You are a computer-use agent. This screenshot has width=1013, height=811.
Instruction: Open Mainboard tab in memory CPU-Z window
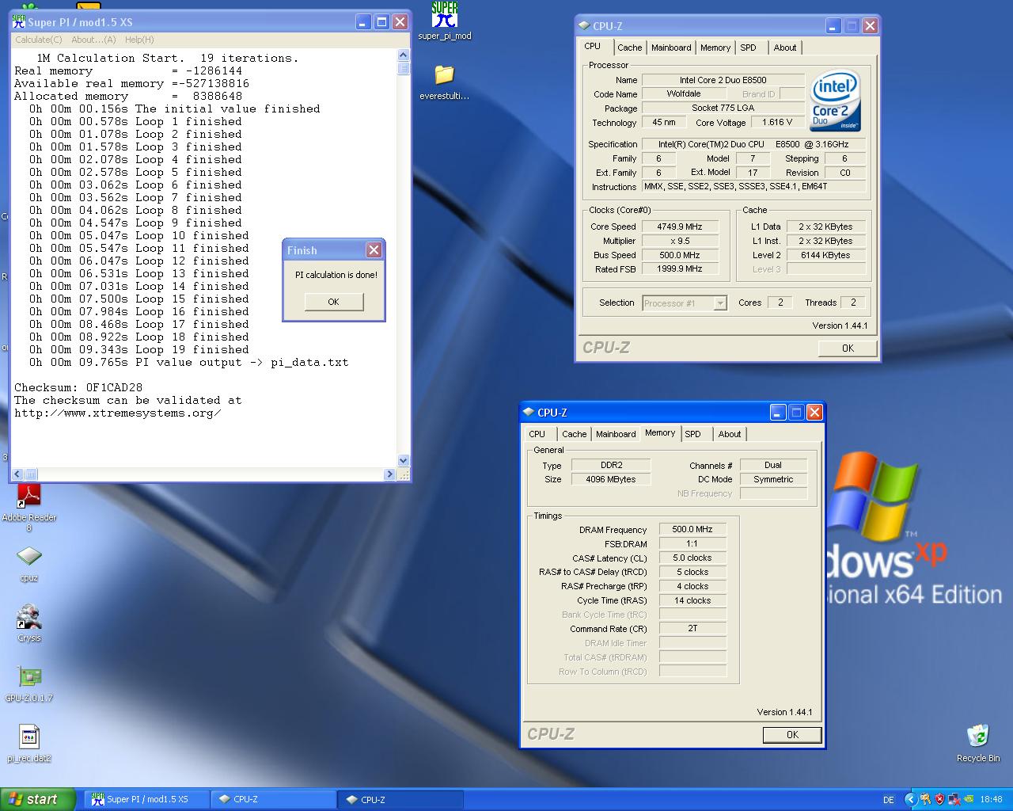pyautogui.click(x=616, y=434)
